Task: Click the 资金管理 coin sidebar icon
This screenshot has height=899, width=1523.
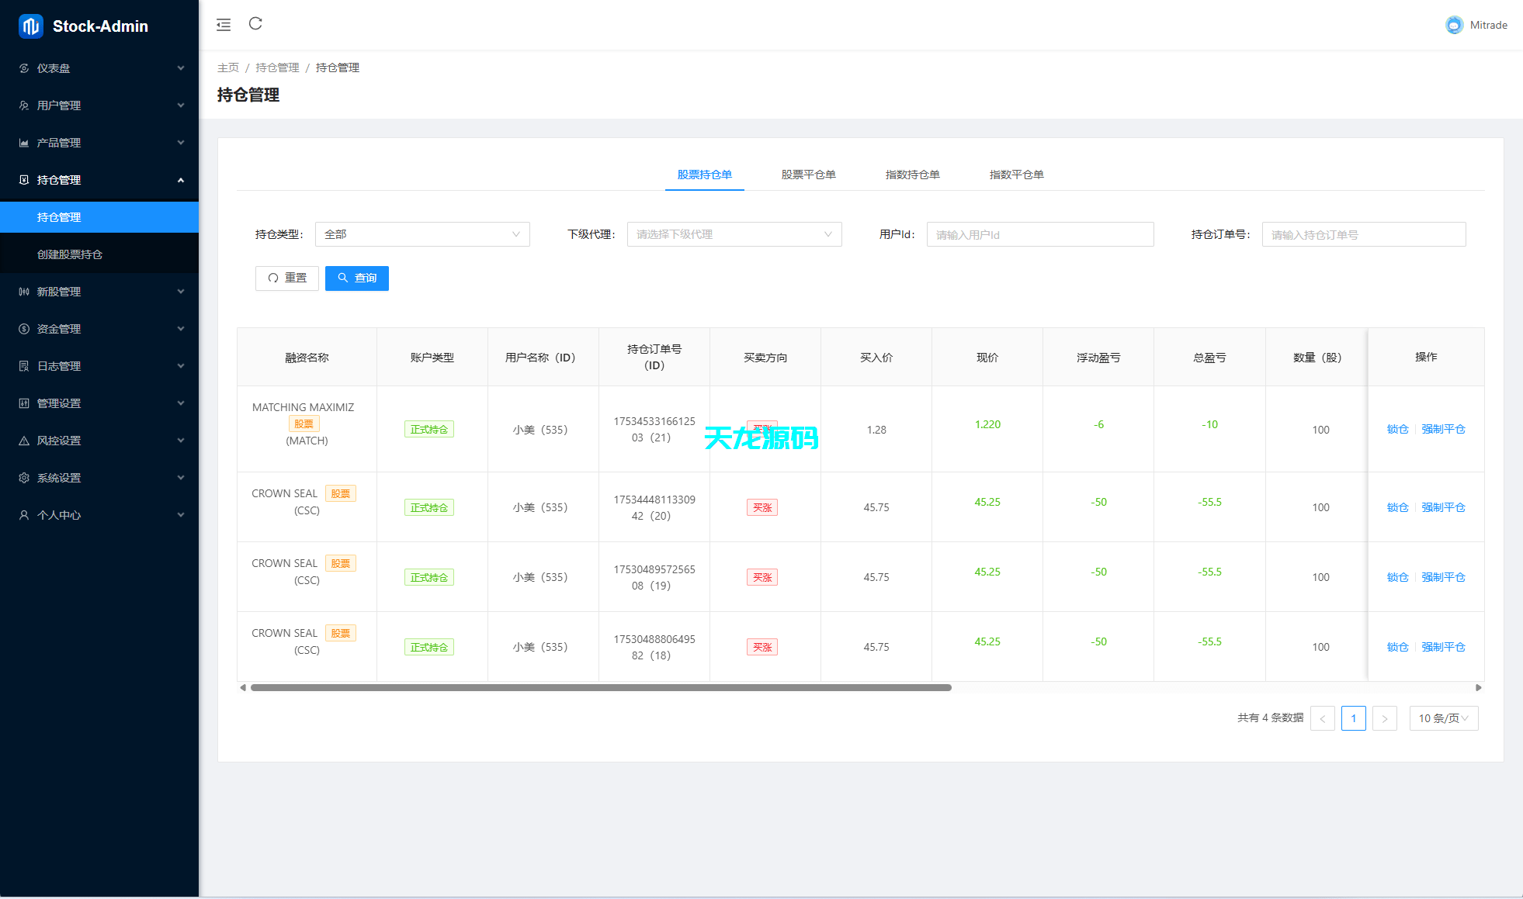Action: tap(24, 329)
